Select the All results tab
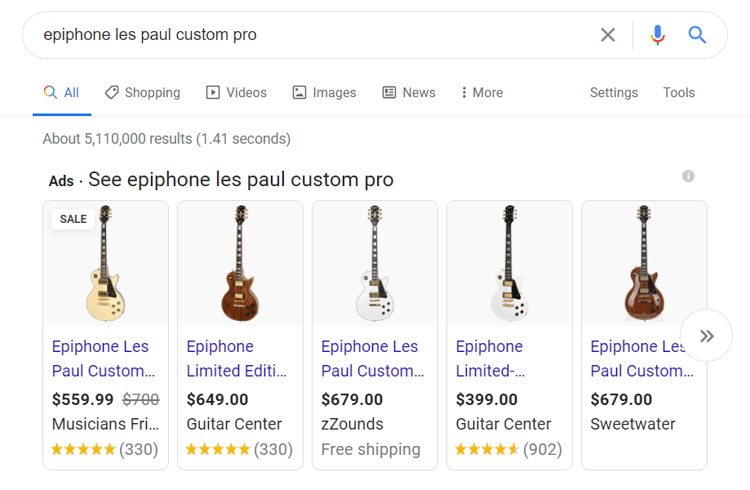Image resolution: width=750 pixels, height=490 pixels. [62, 93]
